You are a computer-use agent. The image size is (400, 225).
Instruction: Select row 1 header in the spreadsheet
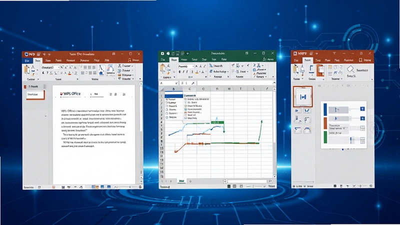(161, 96)
